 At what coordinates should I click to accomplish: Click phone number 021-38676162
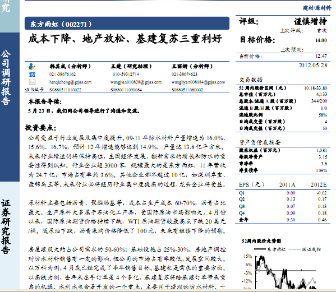click(x=62, y=75)
